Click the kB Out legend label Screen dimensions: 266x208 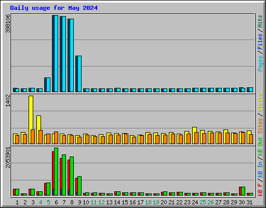[260, 147]
